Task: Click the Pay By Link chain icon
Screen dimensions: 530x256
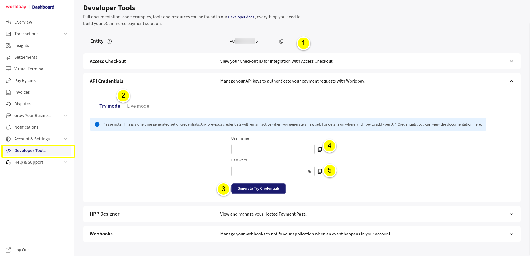Action: (x=8, y=81)
